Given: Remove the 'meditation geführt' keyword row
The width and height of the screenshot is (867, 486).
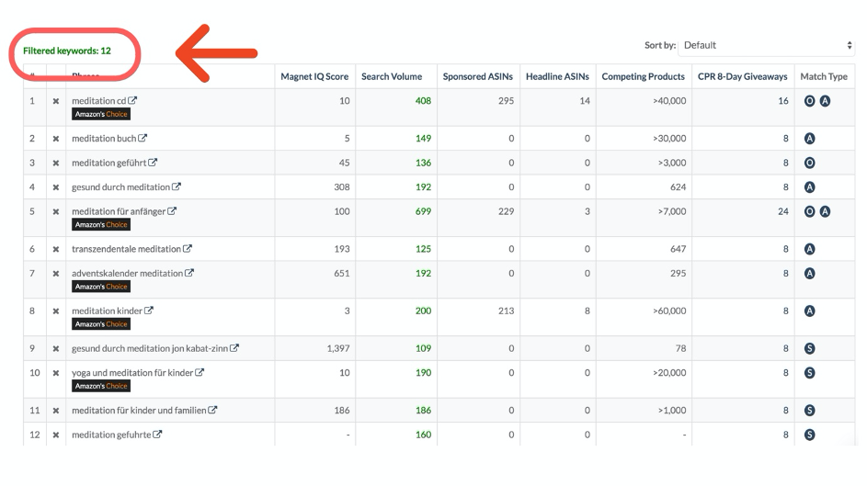Looking at the screenshot, I should tap(56, 163).
